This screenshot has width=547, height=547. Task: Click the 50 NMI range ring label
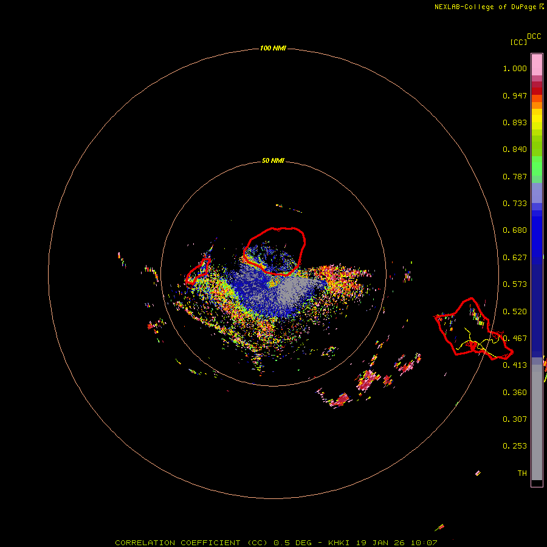coord(273,160)
